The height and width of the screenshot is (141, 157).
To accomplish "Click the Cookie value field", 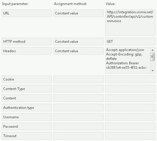I will coord(130,79).
